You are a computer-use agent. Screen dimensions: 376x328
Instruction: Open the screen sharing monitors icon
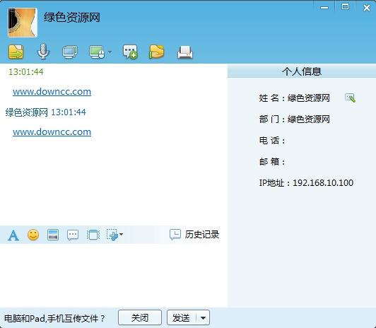click(x=70, y=52)
